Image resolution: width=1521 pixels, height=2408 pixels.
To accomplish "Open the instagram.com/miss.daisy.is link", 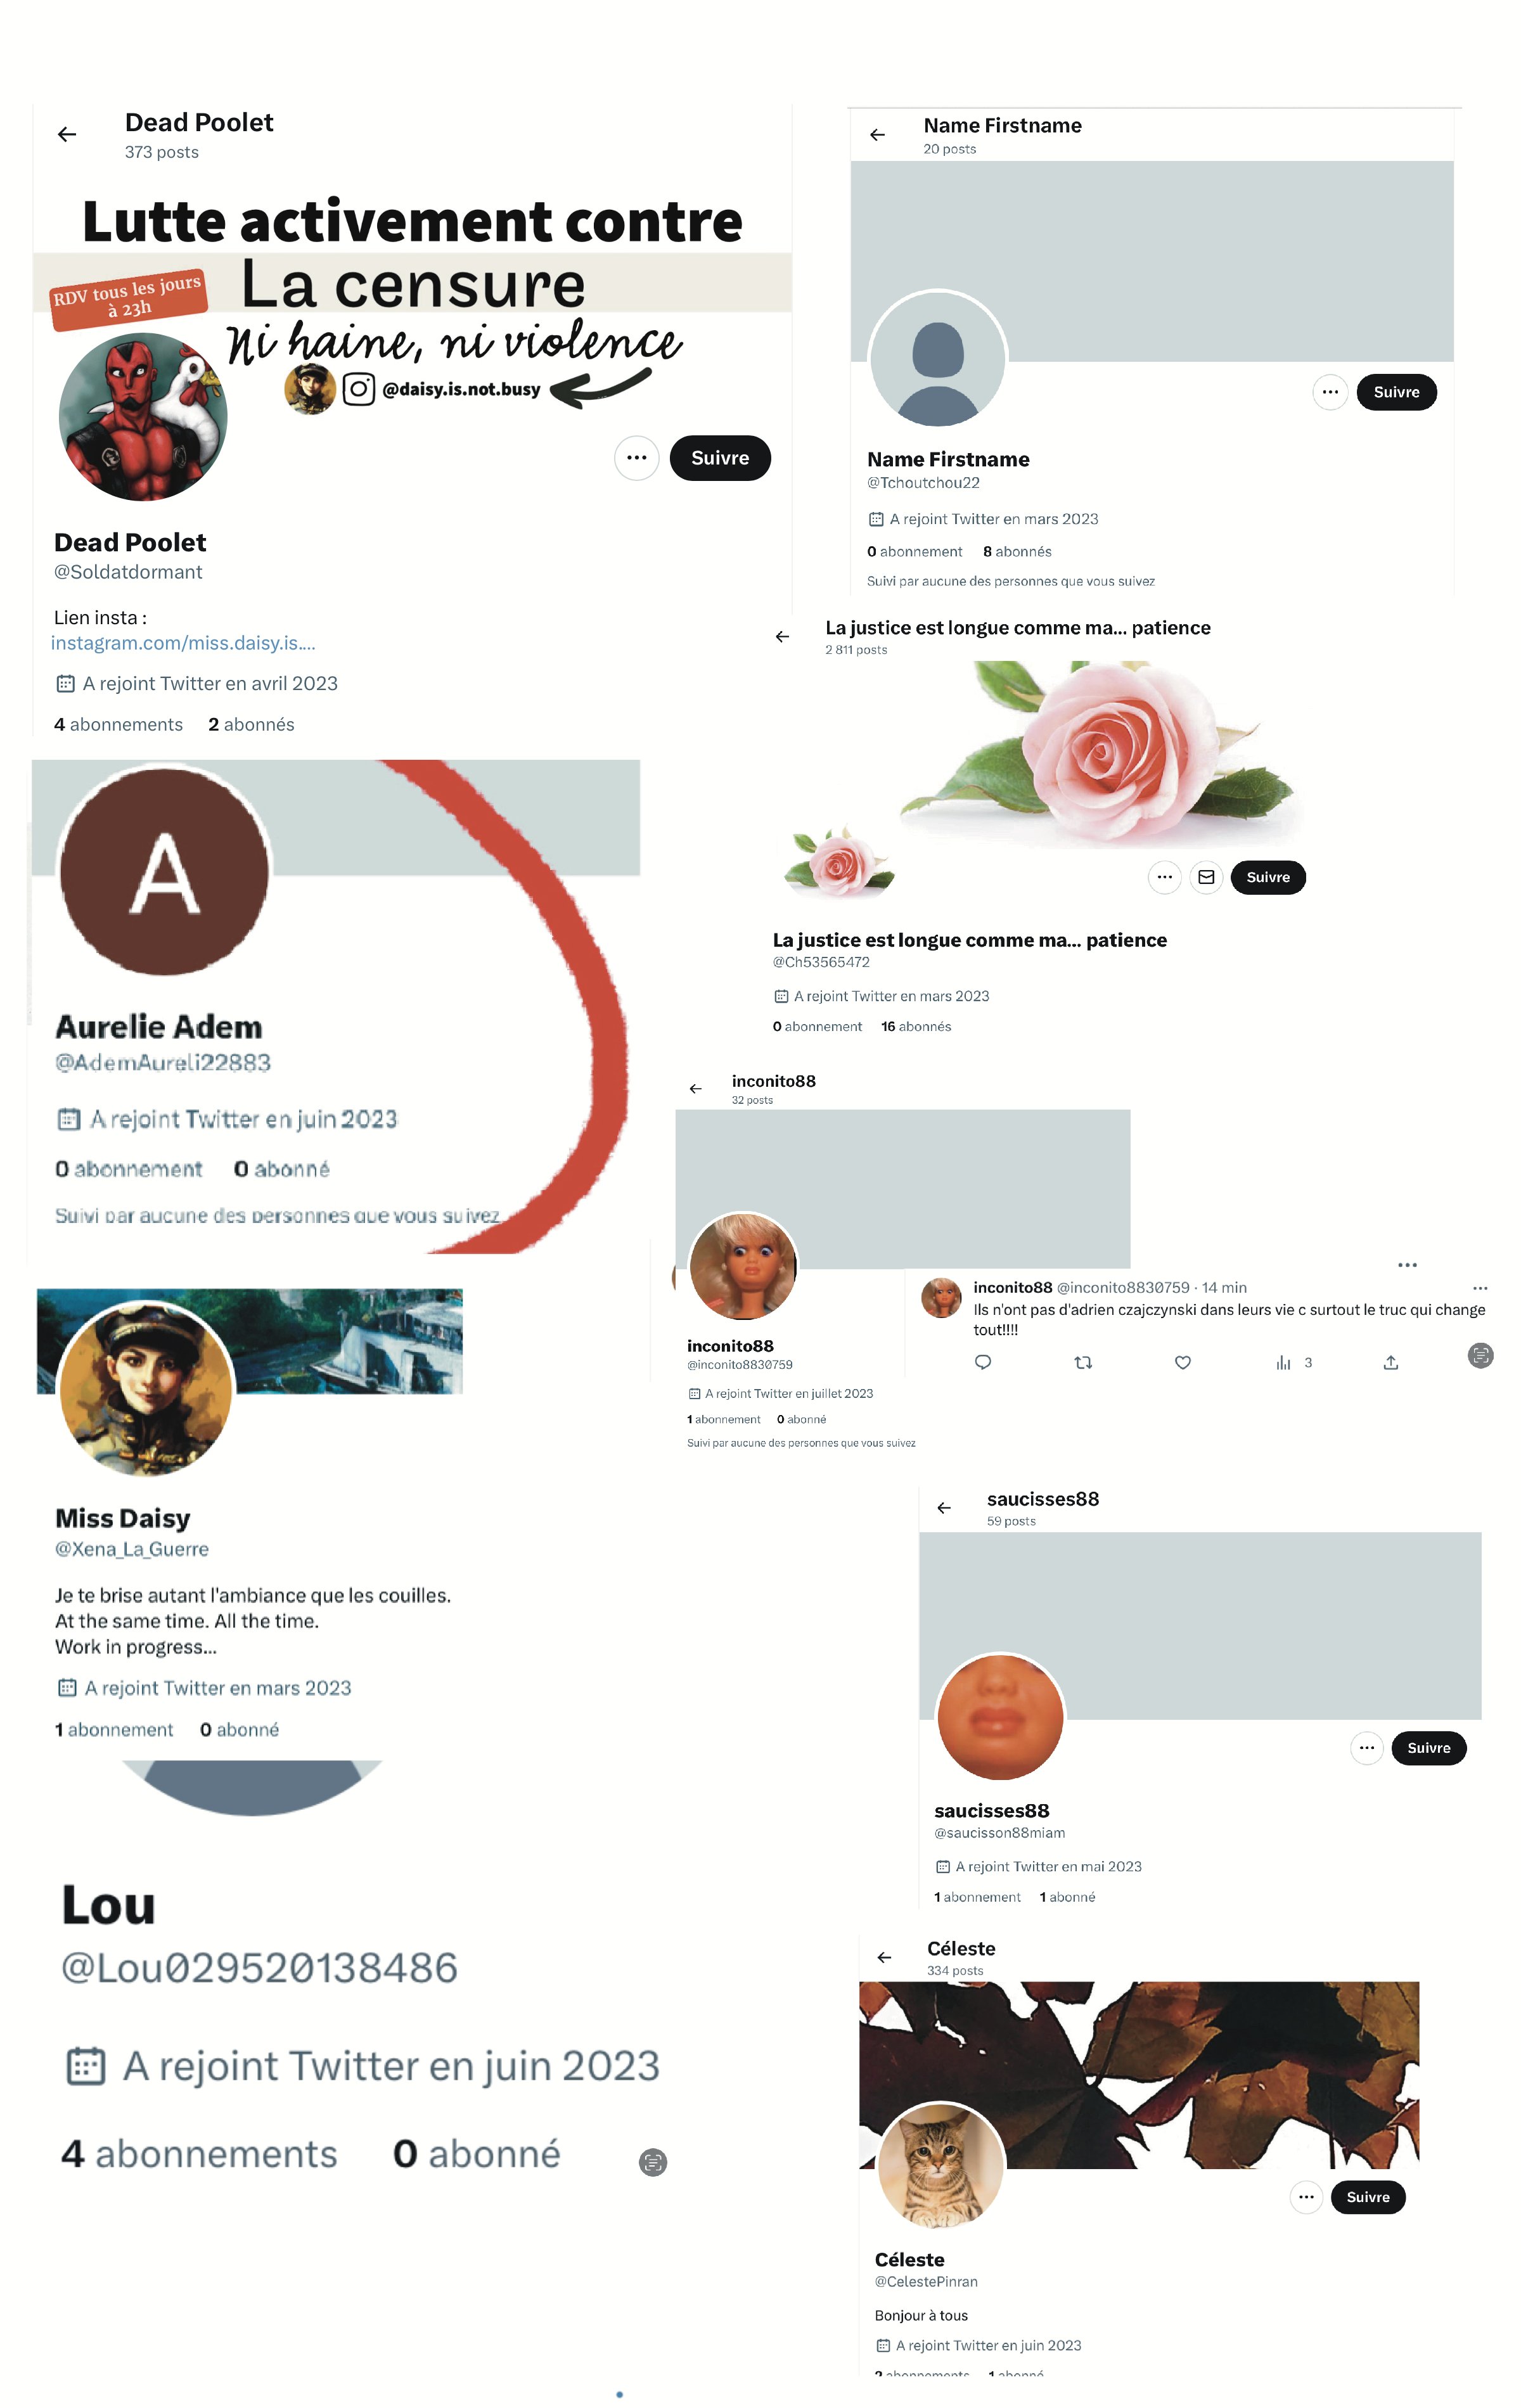I will pos(183,643).
